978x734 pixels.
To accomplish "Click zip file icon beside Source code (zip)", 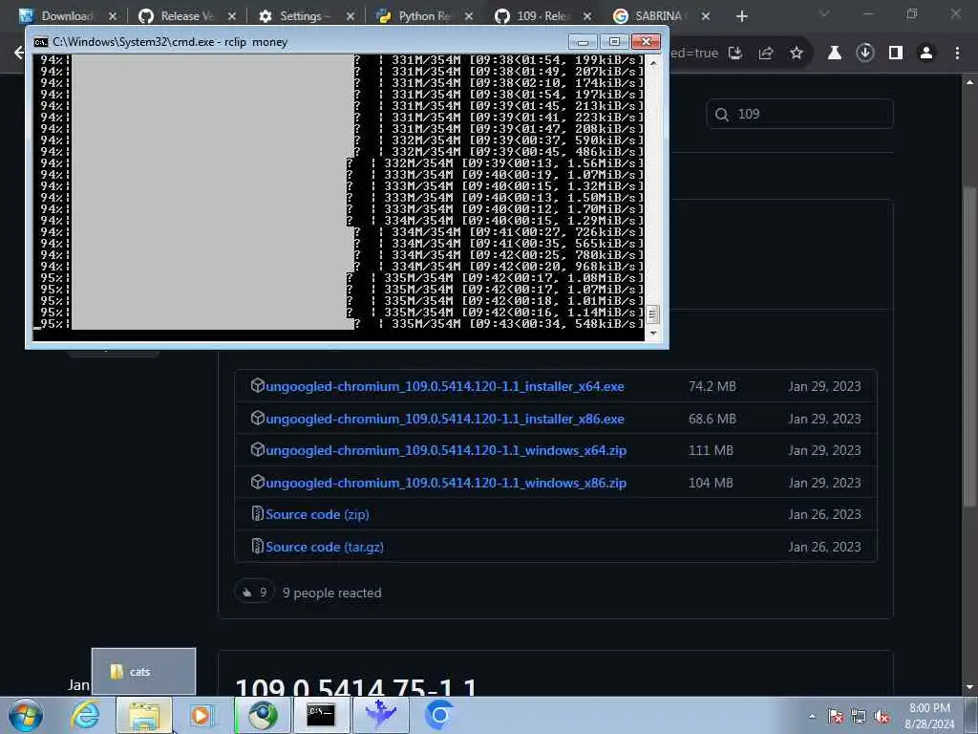I will point(257,513).
